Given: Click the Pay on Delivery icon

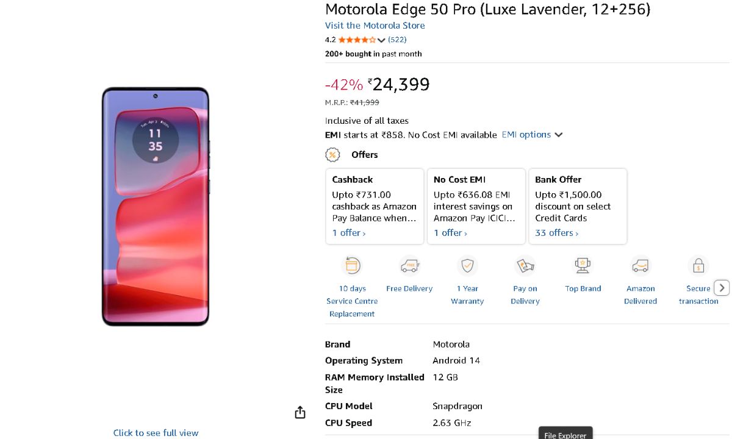Looking at the screenshot, I should pos(525,266).
